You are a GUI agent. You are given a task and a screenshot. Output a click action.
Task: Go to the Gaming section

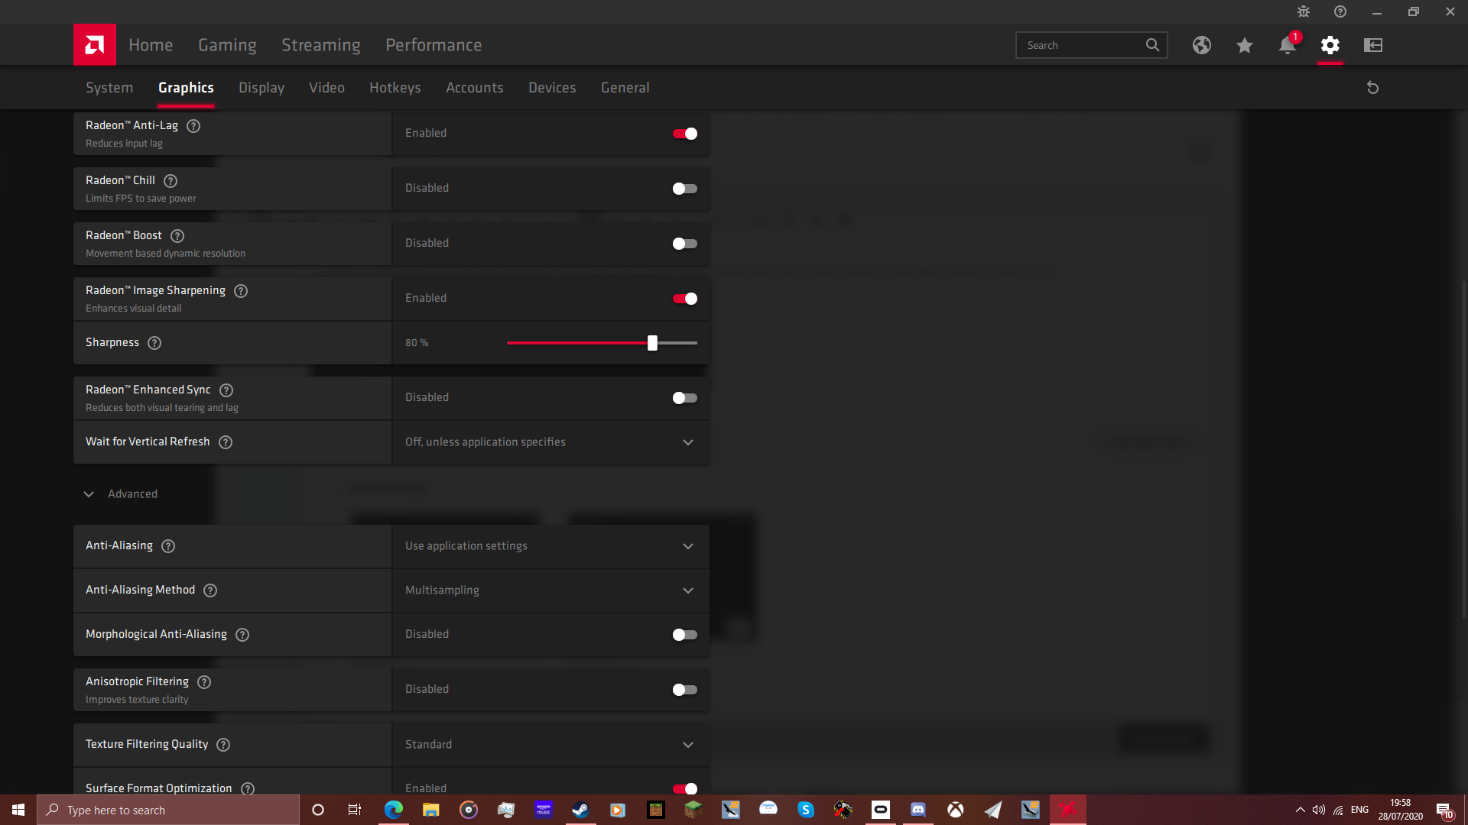(227, 45)
